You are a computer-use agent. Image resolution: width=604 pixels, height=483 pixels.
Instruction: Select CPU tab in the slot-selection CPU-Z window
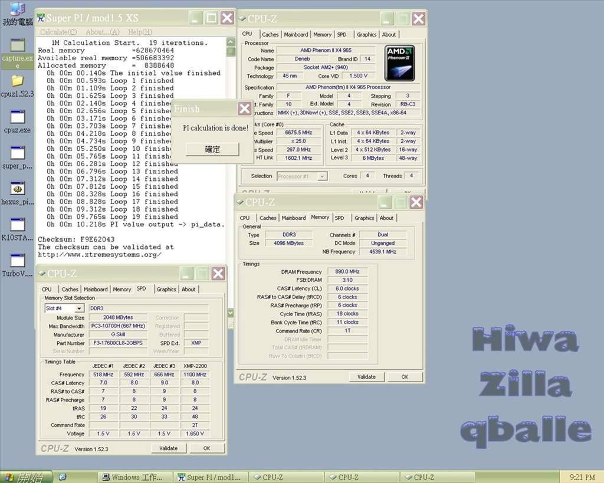(47, 289)
